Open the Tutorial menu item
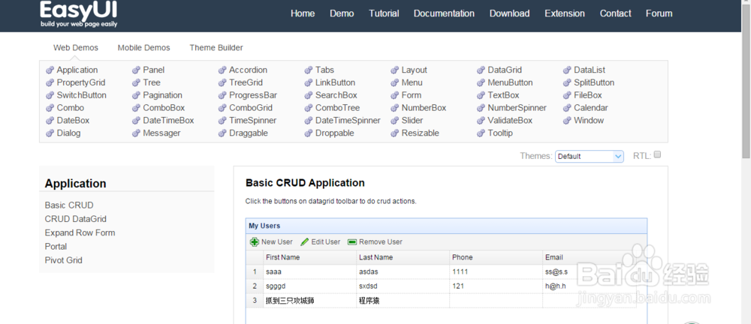The image size is (751, 324). click(x=384, y=13)
